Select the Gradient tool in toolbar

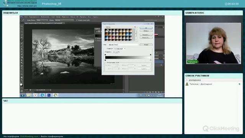(x=22, y=57)
